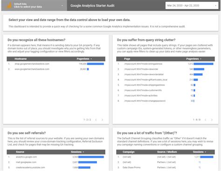The width and height of the screenshot is (221, 171).
Task: Click 'Do you suffer from query string clutter?' heading
Action: 146,40
